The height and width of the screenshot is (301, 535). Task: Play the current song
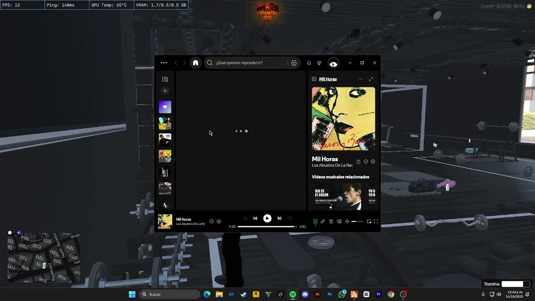coord(267,218)
